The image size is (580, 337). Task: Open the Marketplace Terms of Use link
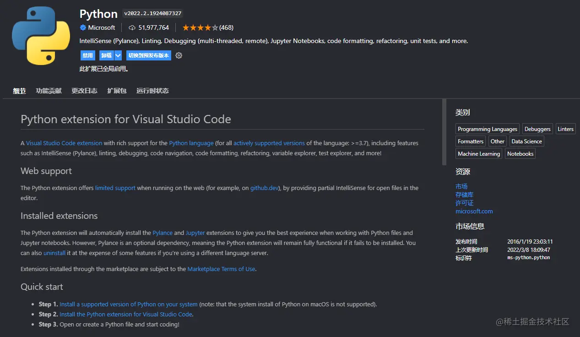(221, 269)
